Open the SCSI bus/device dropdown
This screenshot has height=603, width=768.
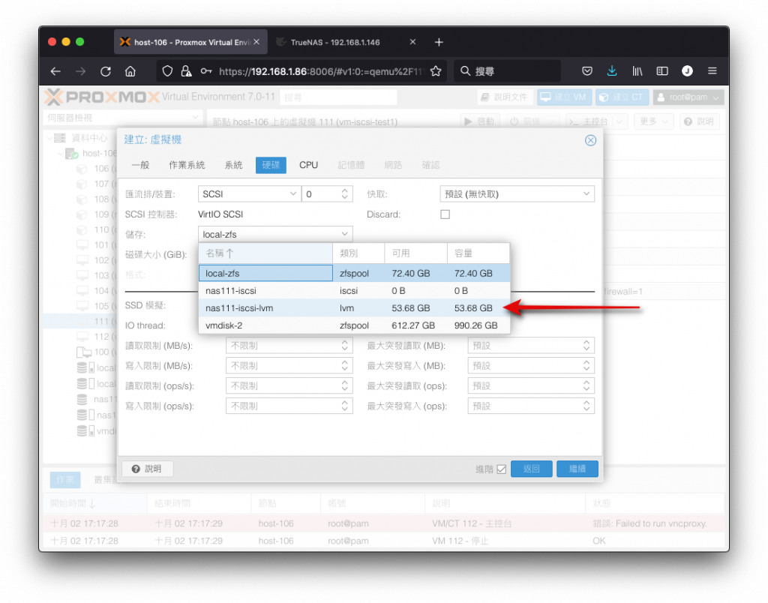249,194
